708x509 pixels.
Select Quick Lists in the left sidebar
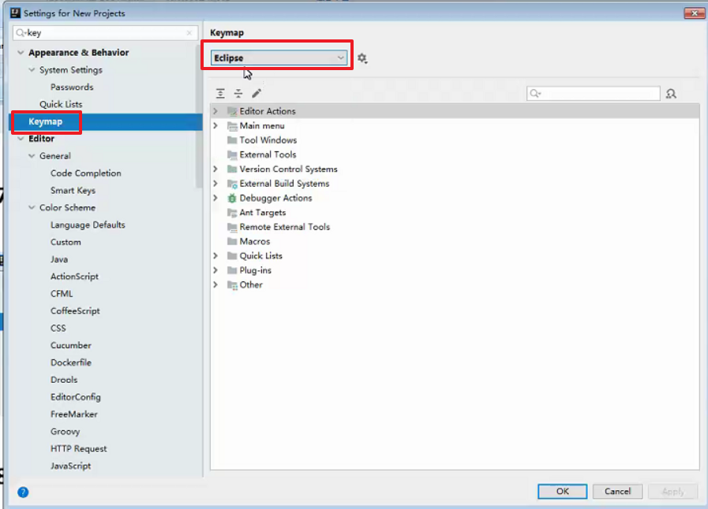click(x=61, y=104)
